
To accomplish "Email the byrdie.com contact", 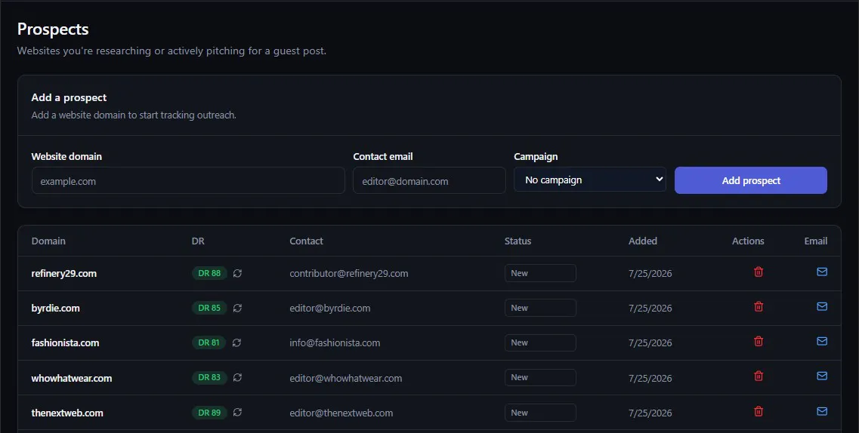I will point(822,307).
